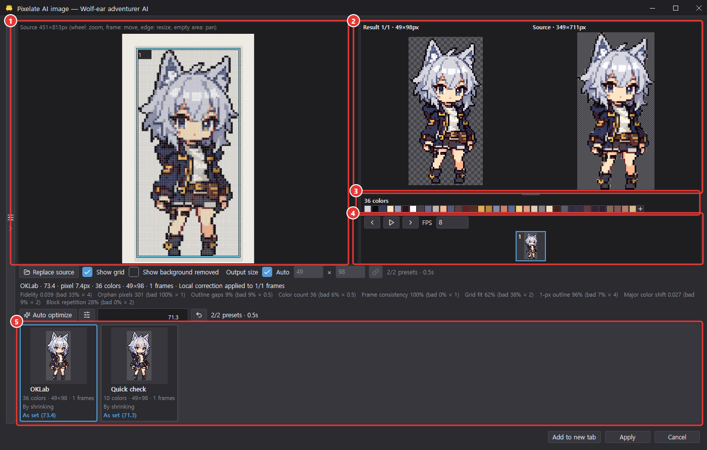Apply the pixelate result
707x450 pixels.
coord(628,437)
